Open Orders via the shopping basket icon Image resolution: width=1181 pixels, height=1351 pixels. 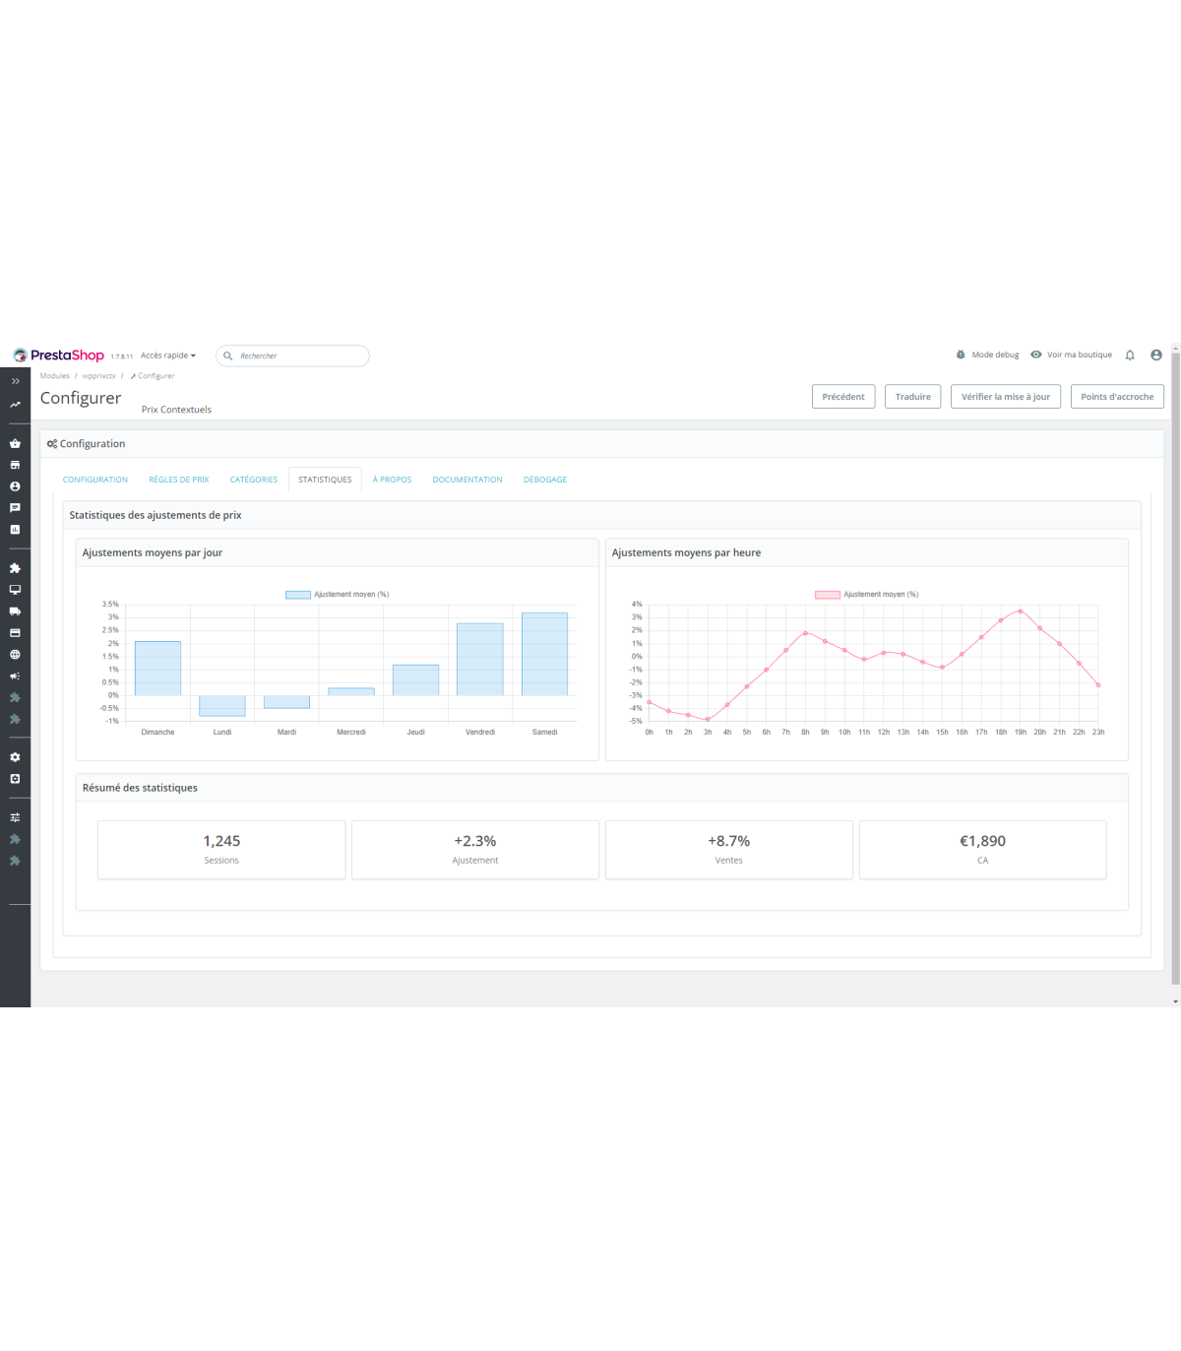(x=15, y=443)
